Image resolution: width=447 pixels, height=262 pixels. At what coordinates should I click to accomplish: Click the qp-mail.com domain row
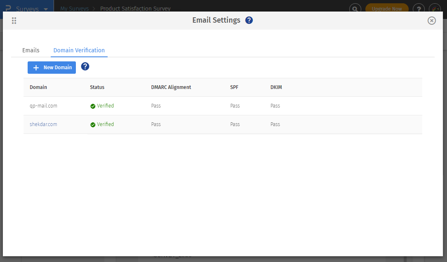[43, 106]
